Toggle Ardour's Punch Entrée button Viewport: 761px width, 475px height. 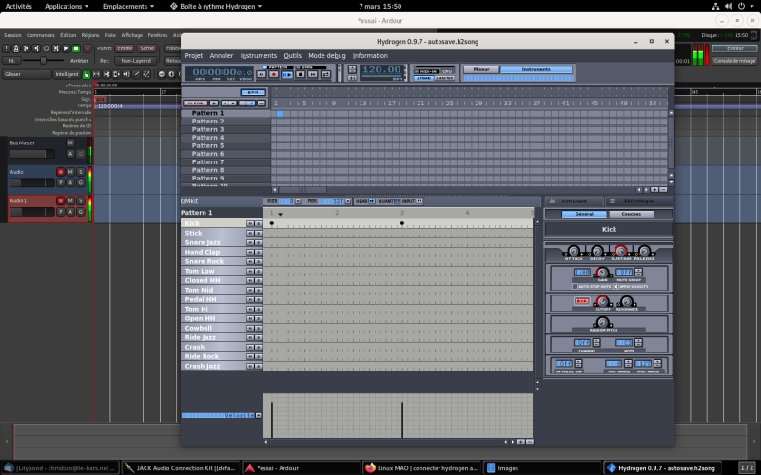[125, 48]
